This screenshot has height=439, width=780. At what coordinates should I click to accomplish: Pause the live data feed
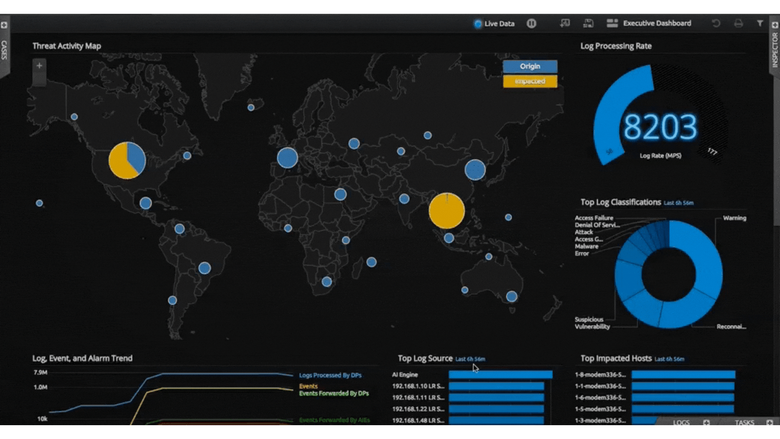531,24
